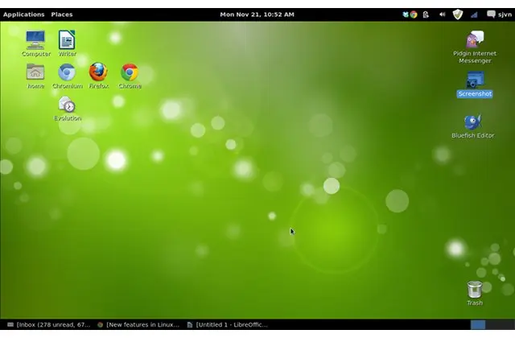
Task: Open the Computer desktop icon
Action: [35, 40]
